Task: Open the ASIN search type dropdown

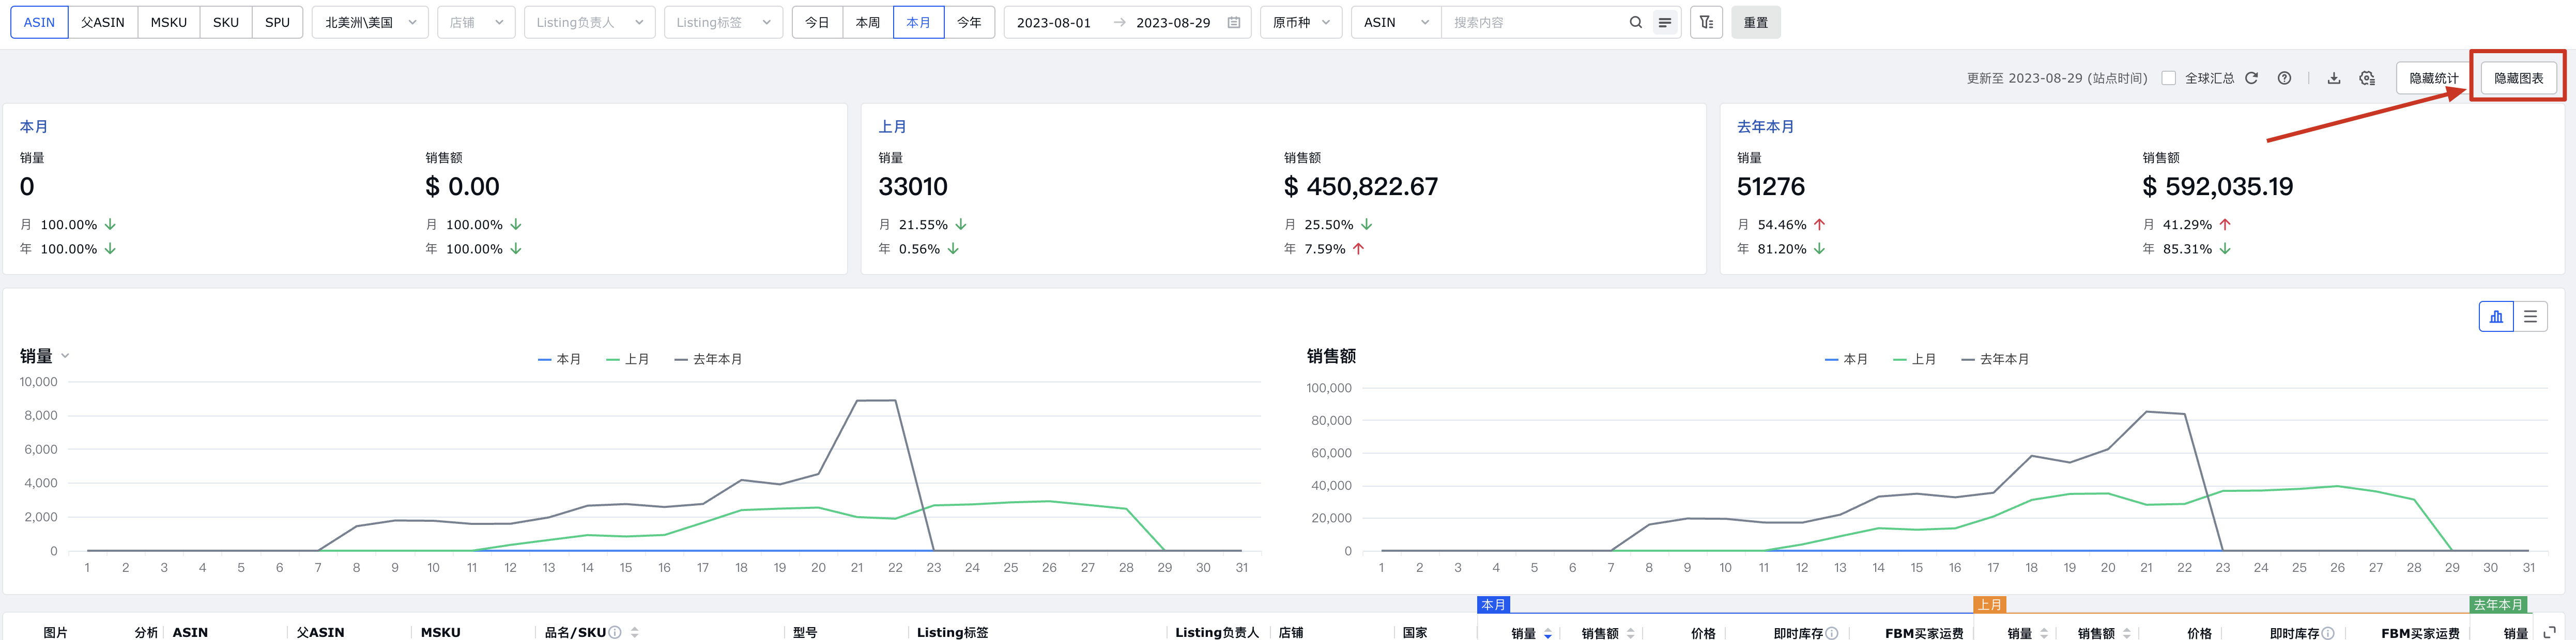Action: click(x=1396, y=22)
